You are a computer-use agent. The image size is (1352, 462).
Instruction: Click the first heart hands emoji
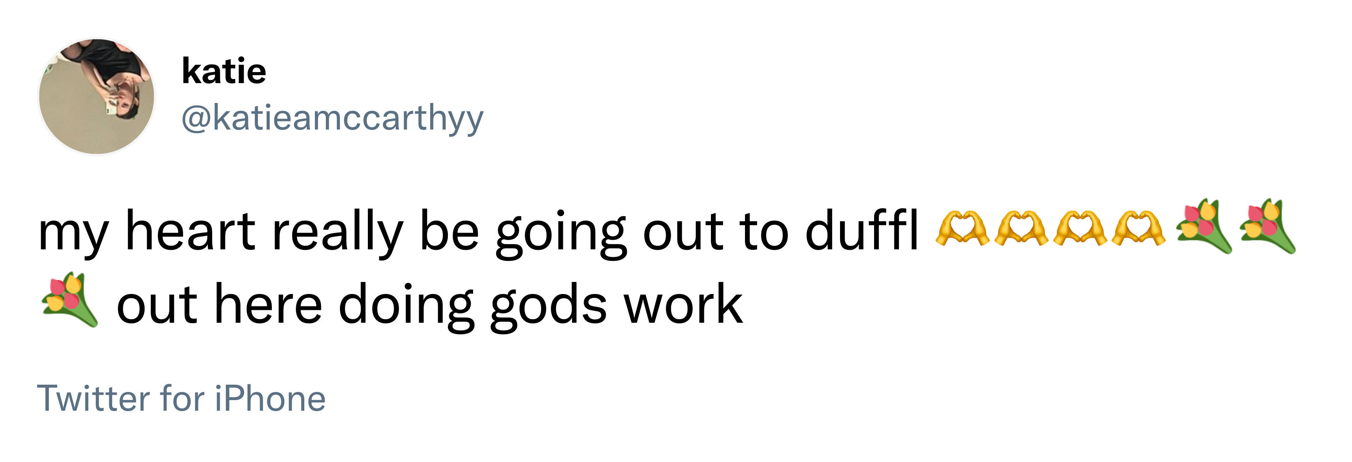[962, 229]
